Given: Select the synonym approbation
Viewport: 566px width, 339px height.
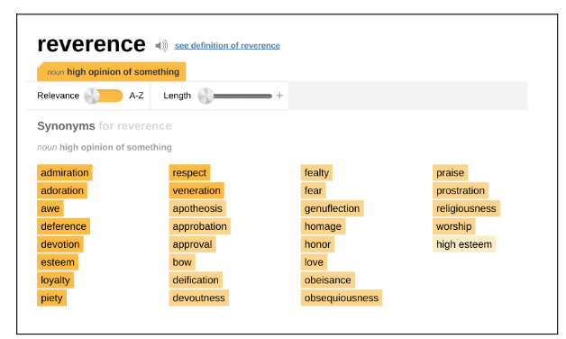Looking at the screenshot, I should pos(199,226).
